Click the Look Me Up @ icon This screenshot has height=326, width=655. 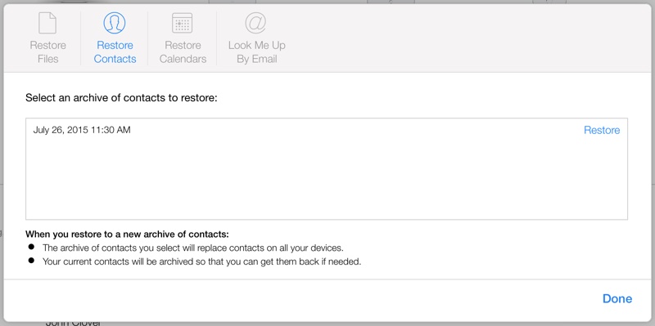coord(255,23)
